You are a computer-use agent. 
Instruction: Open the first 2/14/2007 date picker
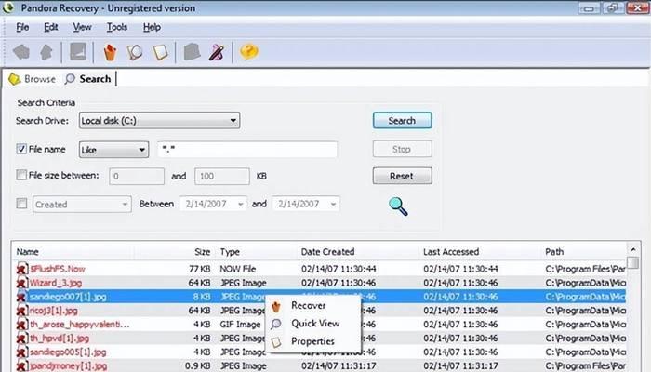coord(213,204)
